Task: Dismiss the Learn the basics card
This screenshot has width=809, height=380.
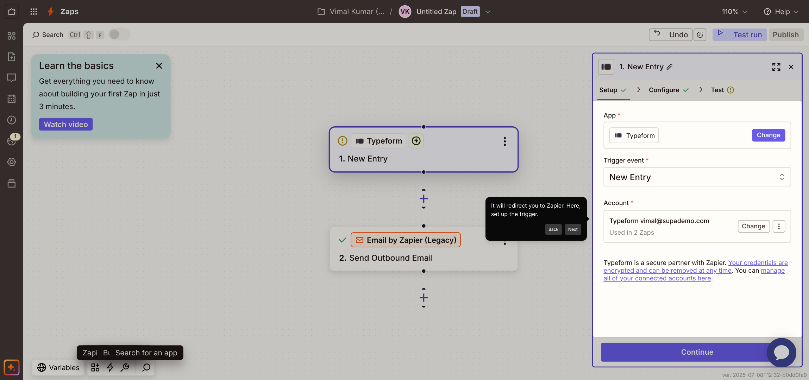Action: (159, 66)
